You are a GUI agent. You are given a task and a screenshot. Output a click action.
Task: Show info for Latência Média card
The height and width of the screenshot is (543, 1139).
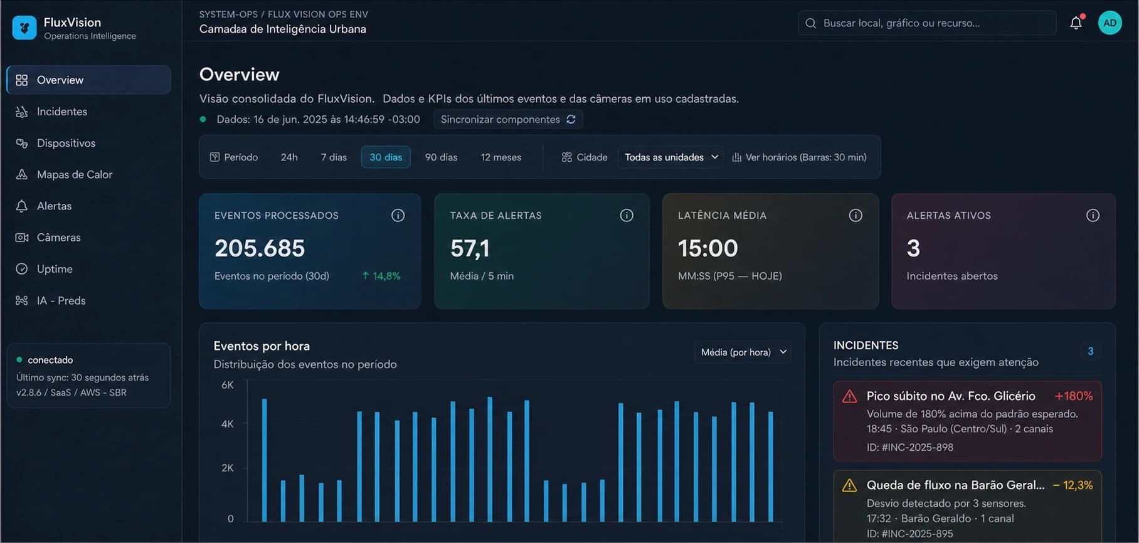[x=856, y=215]
